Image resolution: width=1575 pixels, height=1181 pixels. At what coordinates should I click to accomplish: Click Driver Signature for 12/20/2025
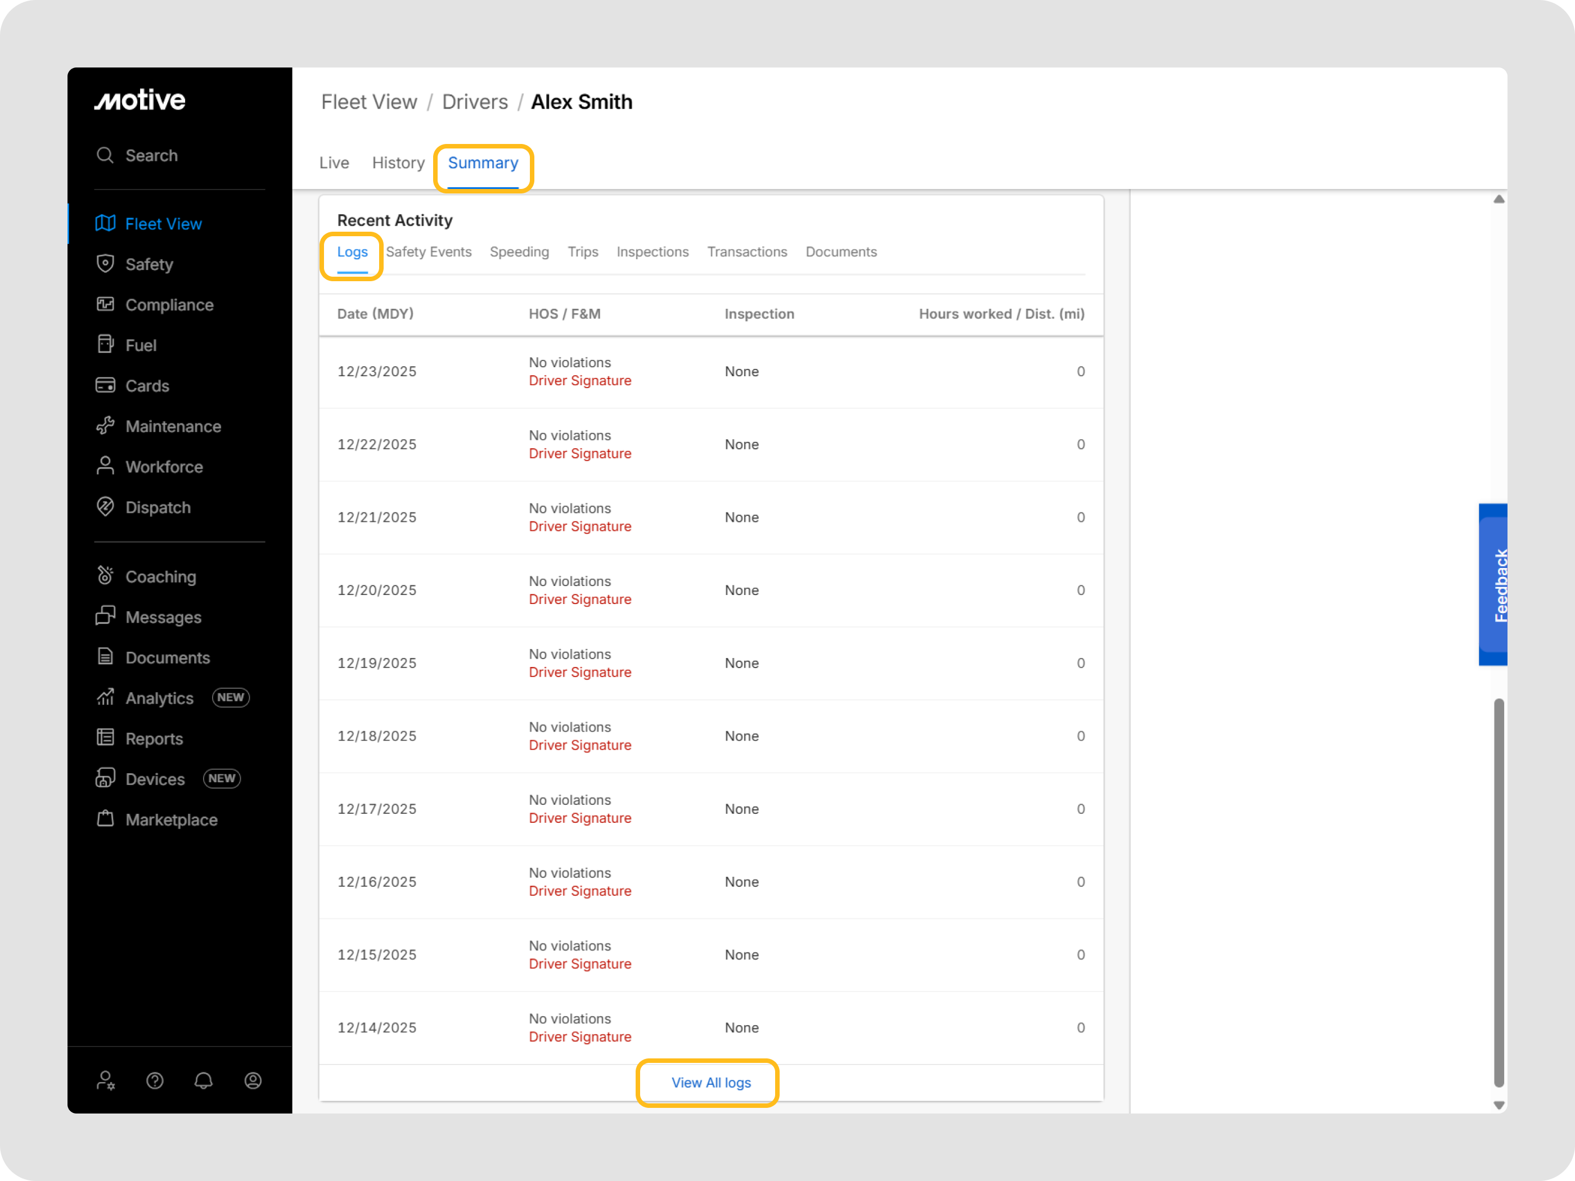click(x=579, y=599)
